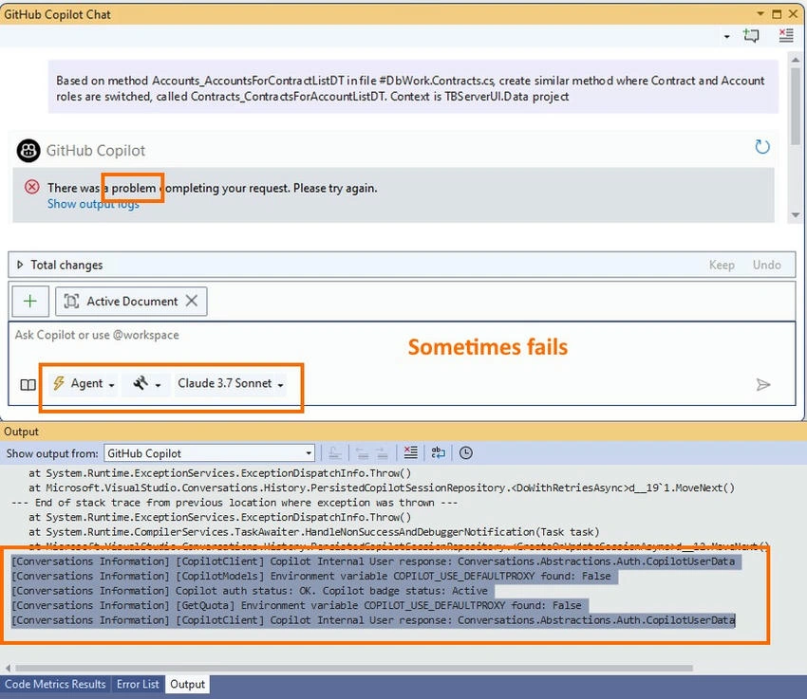
Task: Open the Show output from combo box
Action: (210, 453)
